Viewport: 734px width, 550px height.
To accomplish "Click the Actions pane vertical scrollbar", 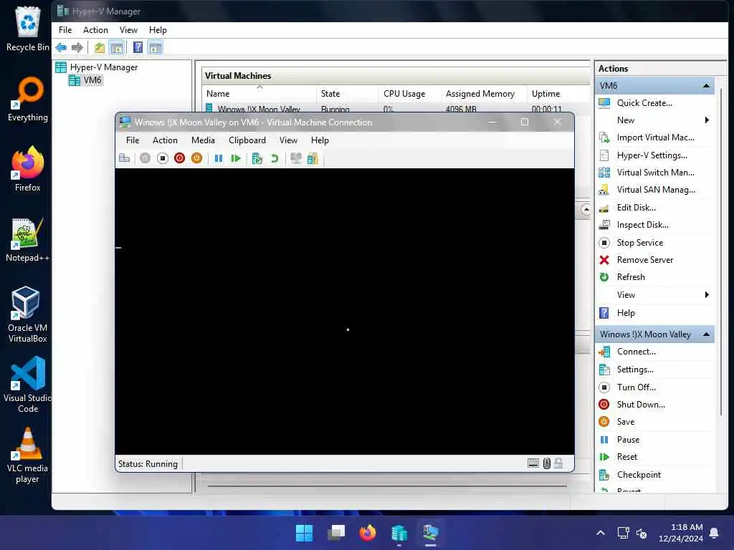I will click(721, 253).
